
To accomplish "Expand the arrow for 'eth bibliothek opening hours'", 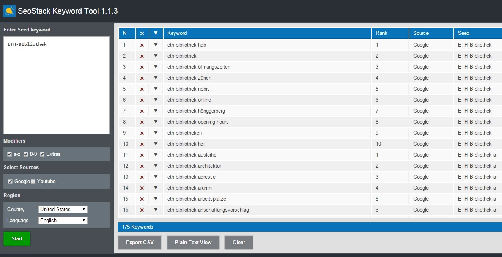I will (x=156, y=122).
